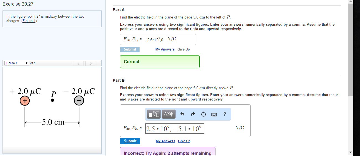
Task: Go to previous figure arrow button
Action: coord(79,64)
